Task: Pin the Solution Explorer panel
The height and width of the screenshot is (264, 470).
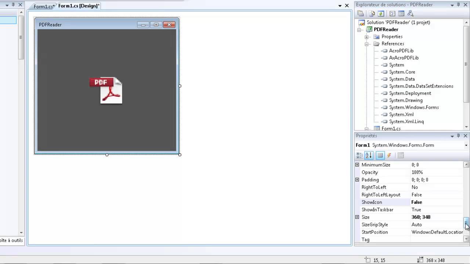Action: (458, 5)
